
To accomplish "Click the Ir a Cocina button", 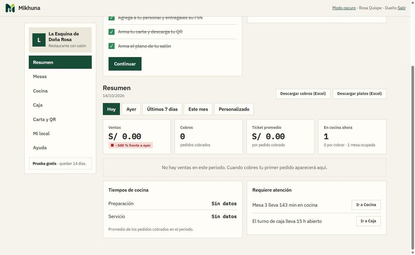I will pyautogui.click(x=366, y=205).
